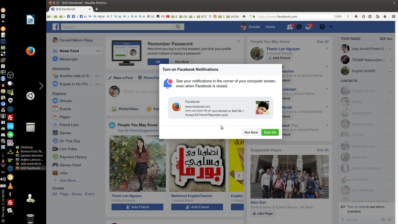Open Friend Requests icon in header
Viewport: 398px width, 224px height.
point(289,27)
